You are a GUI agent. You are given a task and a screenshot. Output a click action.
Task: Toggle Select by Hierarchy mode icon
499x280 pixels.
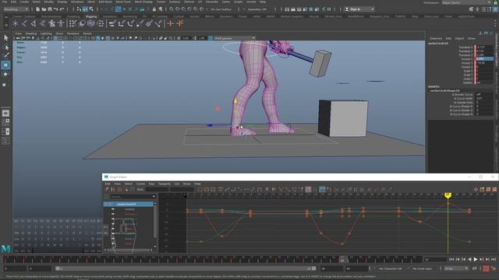(80, 9)
